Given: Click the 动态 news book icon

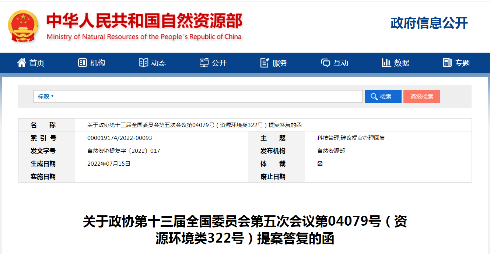Looking at the screenshot, I should click(143, 63).
